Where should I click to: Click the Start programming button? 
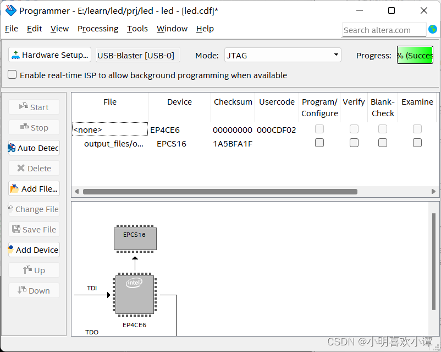tap(34, 107)
